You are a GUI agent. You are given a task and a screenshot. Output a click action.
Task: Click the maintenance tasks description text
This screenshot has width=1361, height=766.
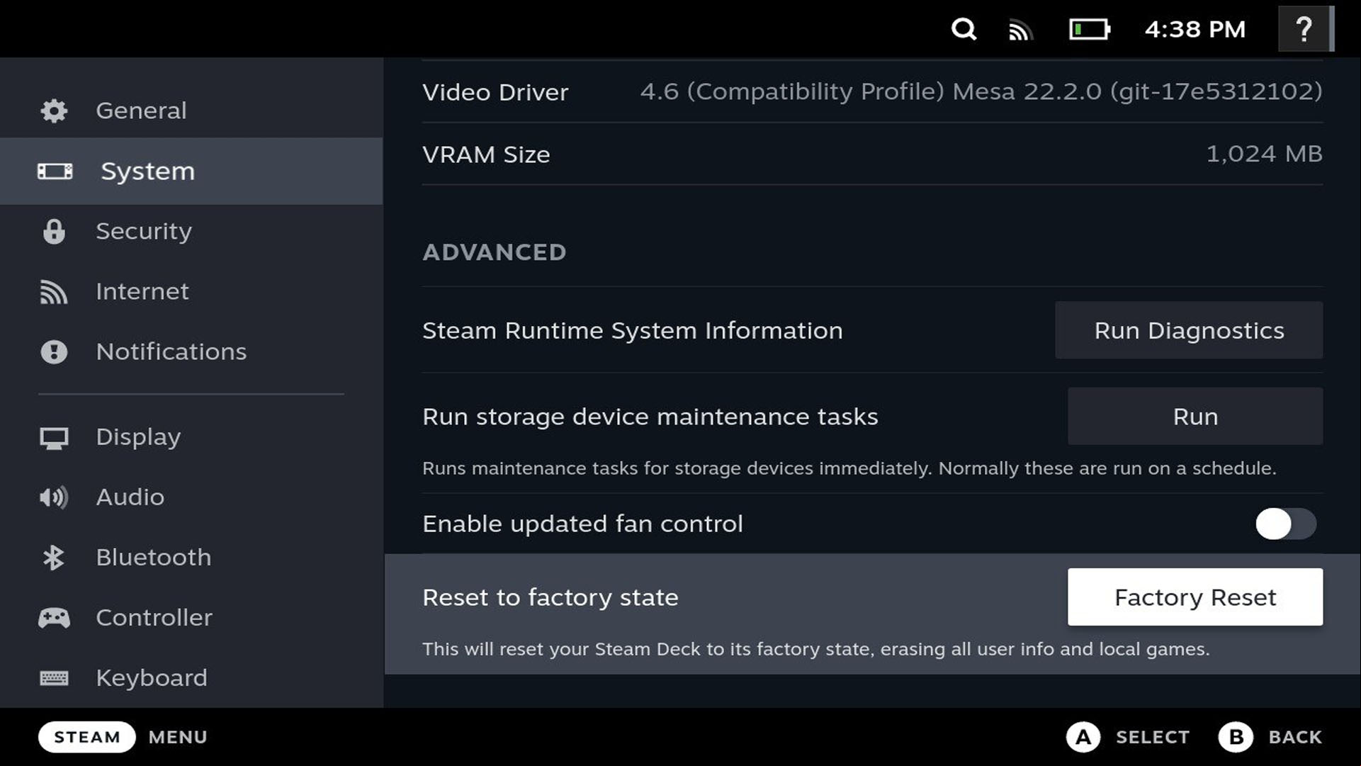click(849, 468)
